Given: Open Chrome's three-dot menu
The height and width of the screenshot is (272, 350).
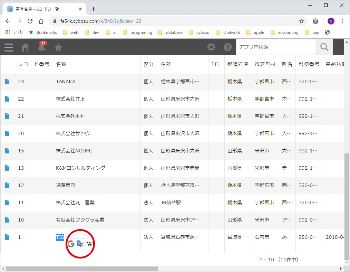Looking at the screenshot, I should [x=342, y=21].
